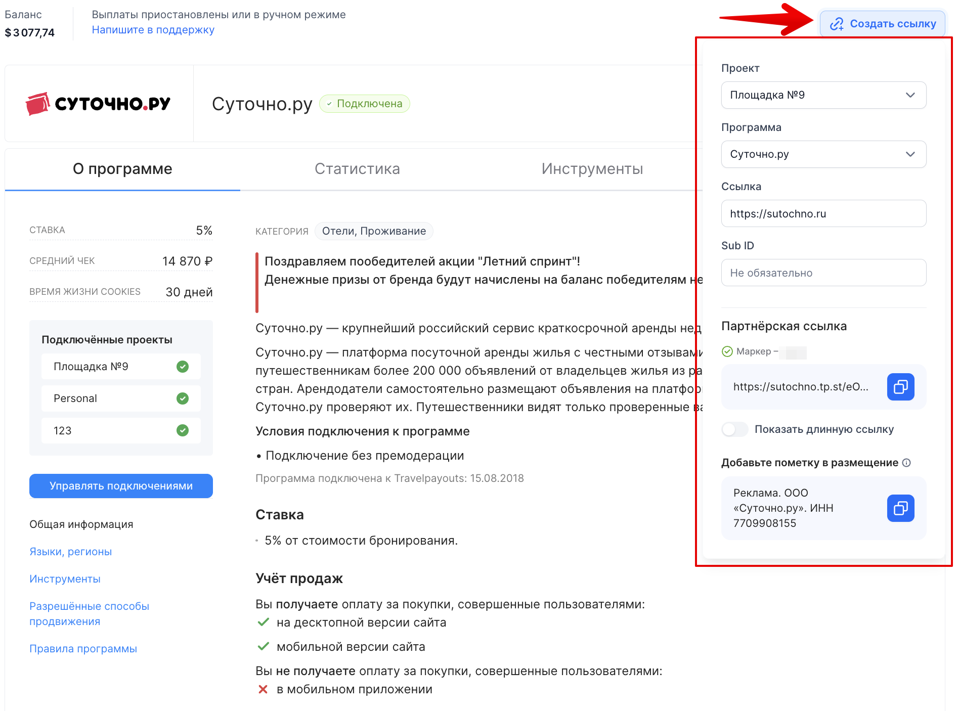Image resolution: width=958 pixels, height=711 pixels.
Task: Click the red cross by в мобильном приложении
Action: tap(263, 689)
